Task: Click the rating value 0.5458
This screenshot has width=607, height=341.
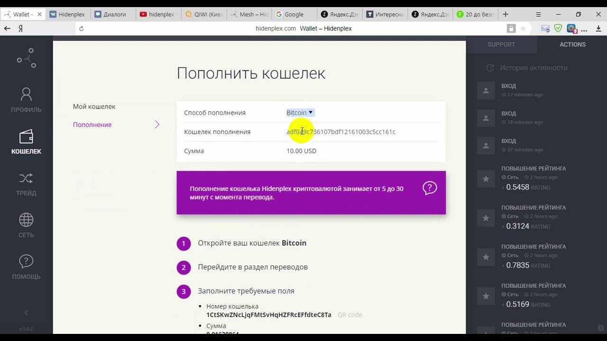Action: pyautogui.click(x=517, y=187)
